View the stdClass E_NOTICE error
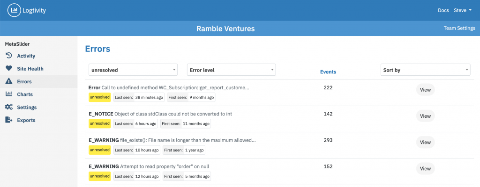The image size is (480, 187). (x=425, y=116)
